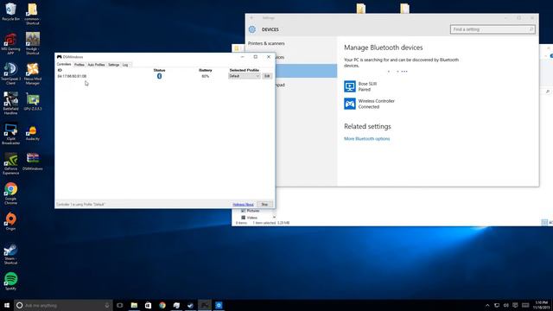
Task: Open Task View from the taskbar
Action: pyautogui.click(x=120, y=305)
